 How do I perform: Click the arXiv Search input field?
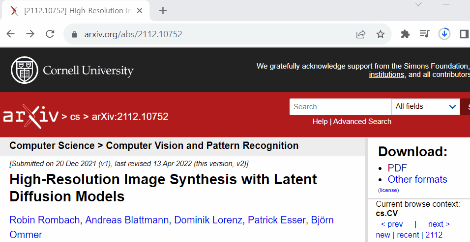(341, 107)
